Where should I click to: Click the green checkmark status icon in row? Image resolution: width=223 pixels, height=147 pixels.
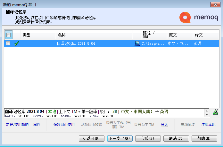click(17, 43)
